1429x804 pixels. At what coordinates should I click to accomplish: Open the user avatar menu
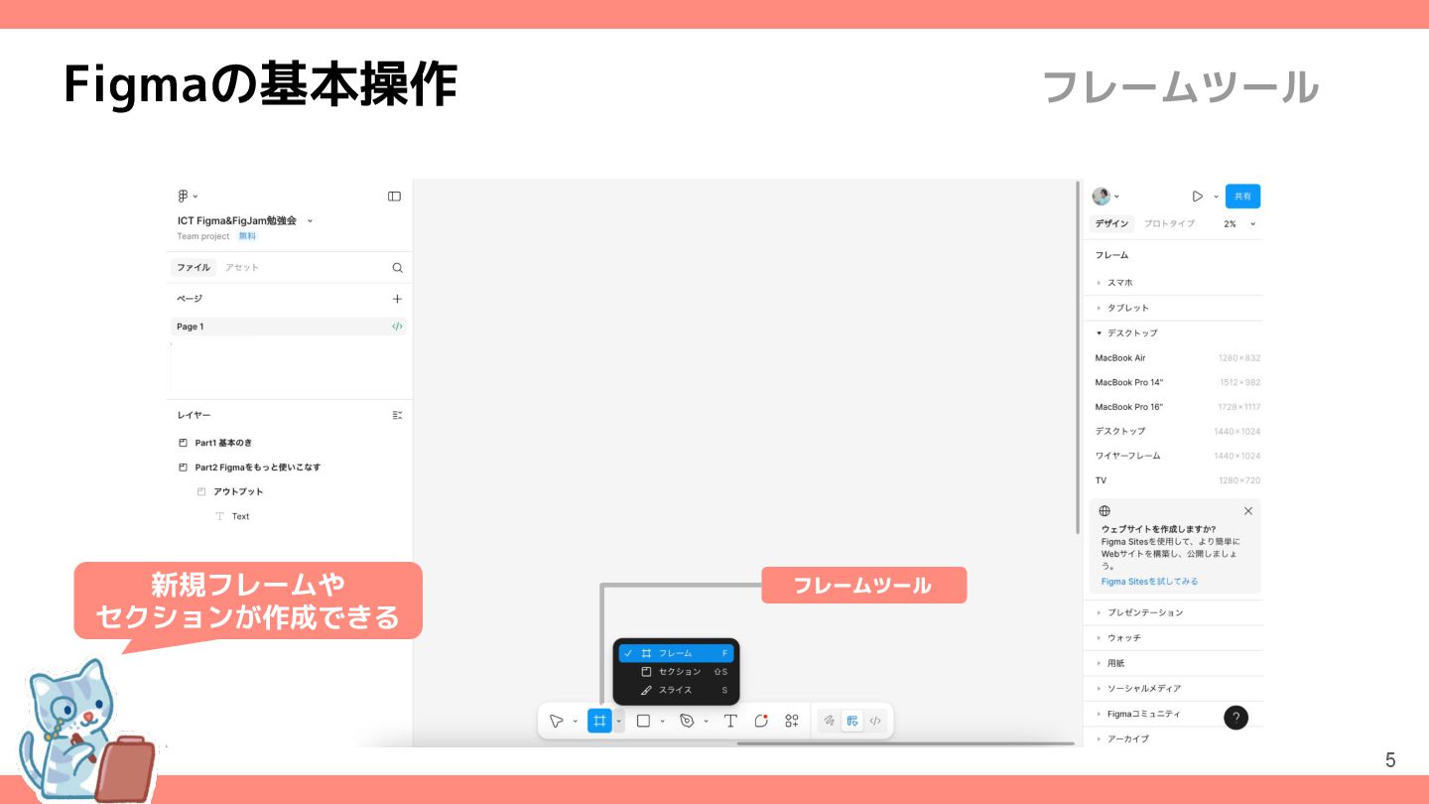tap(1101, 197)
